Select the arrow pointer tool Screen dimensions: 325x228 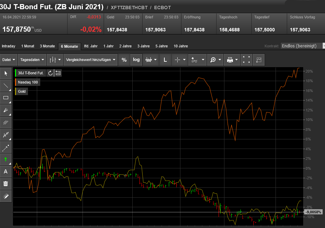[6, 73]
